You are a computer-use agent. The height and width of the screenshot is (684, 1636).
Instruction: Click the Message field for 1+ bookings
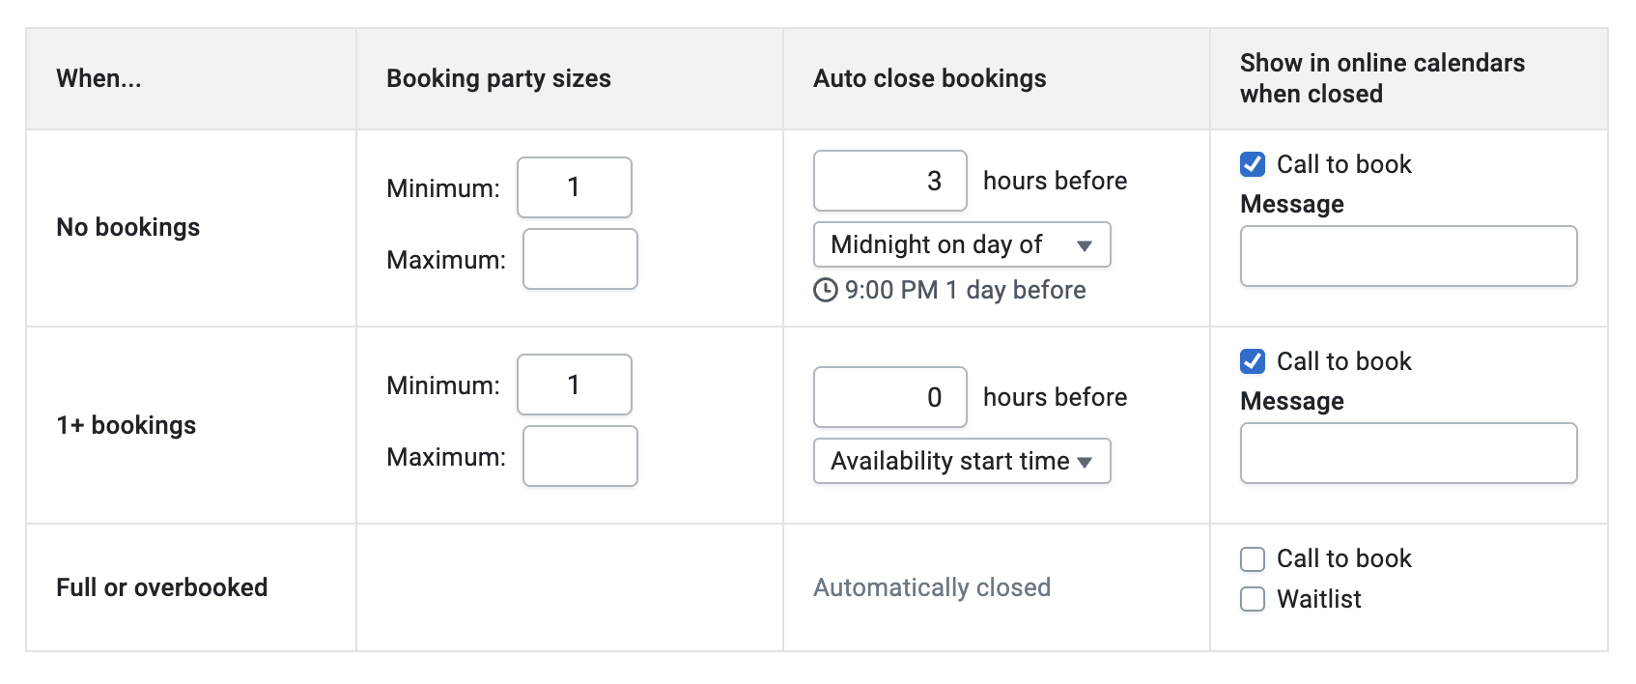pyautogui.click(x=1409, y=453)
